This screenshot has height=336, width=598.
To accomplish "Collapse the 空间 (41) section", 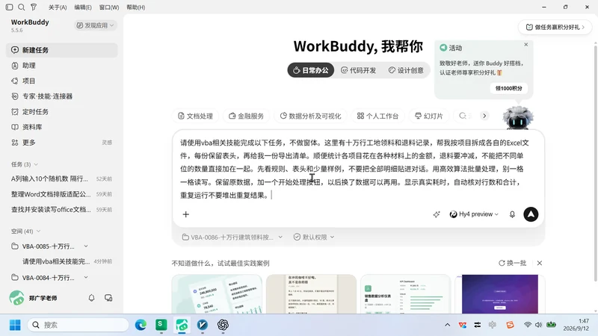I will pyautogui.click(x=38, y=231).
